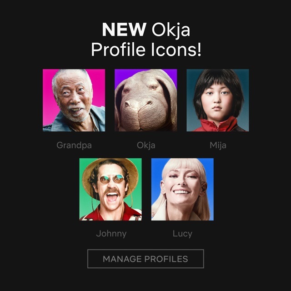Image resolution: width=291 pixels, height=291 pixels.
Task: Click the "Okja" label beneath the animal icon
Action: click(x=146, y=145)
